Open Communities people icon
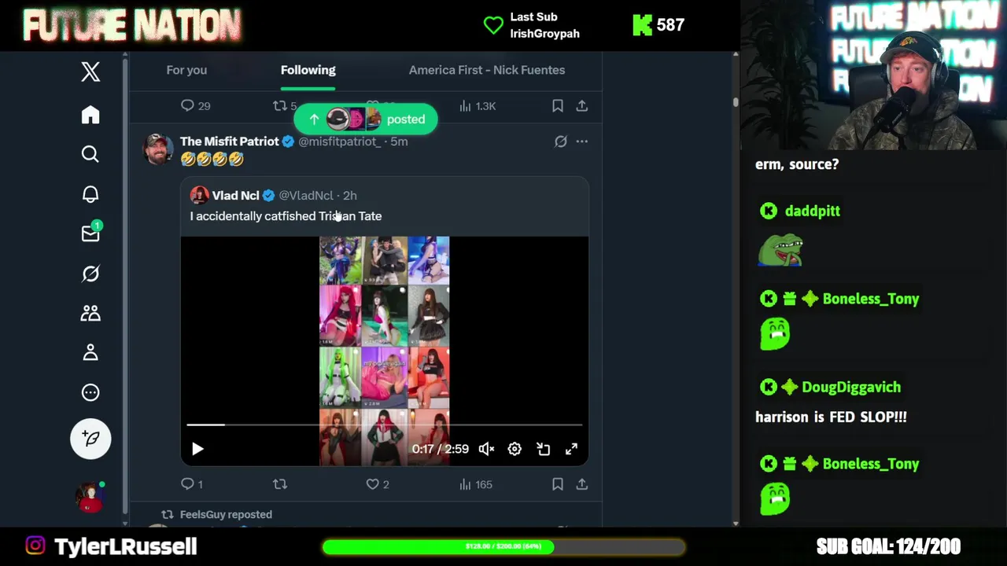Viewport: 1007px width, 566px height. pos(90,313)
